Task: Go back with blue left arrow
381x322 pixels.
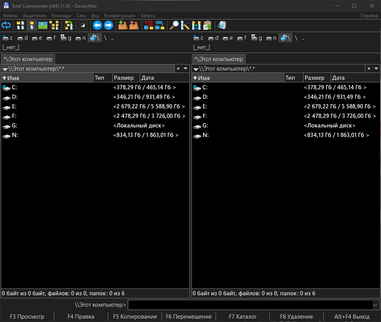Action: tap(97, 25)
